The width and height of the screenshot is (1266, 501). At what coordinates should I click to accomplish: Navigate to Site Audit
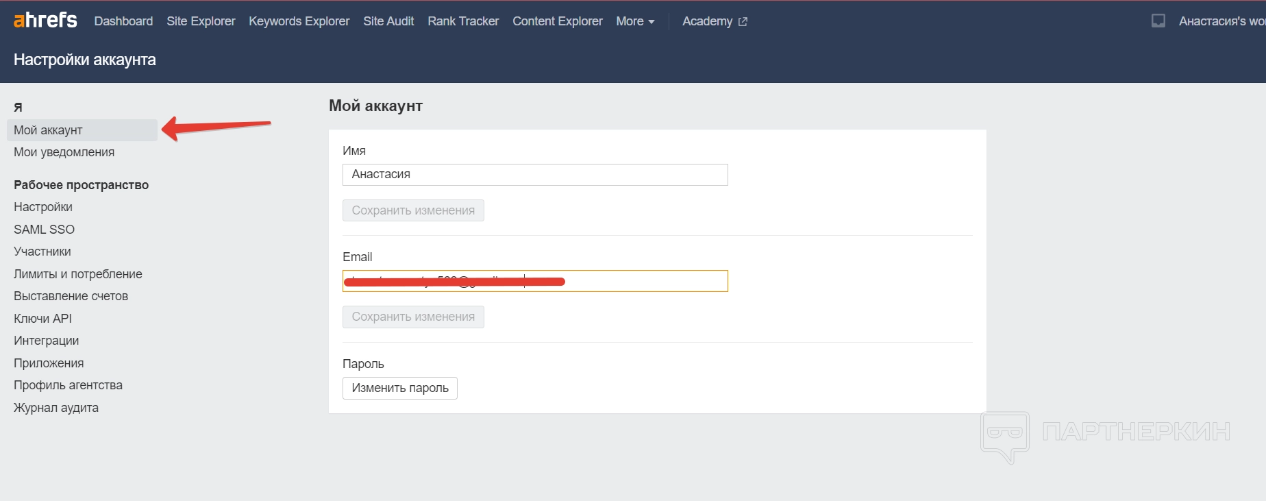click(x=388, y=21)
